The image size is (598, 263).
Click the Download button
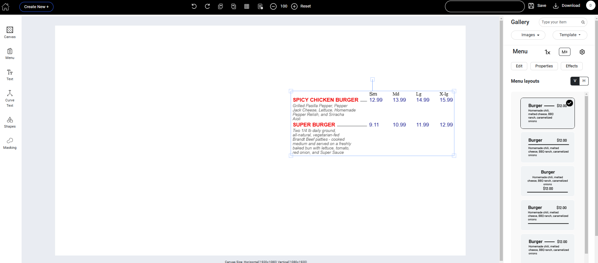567,6
